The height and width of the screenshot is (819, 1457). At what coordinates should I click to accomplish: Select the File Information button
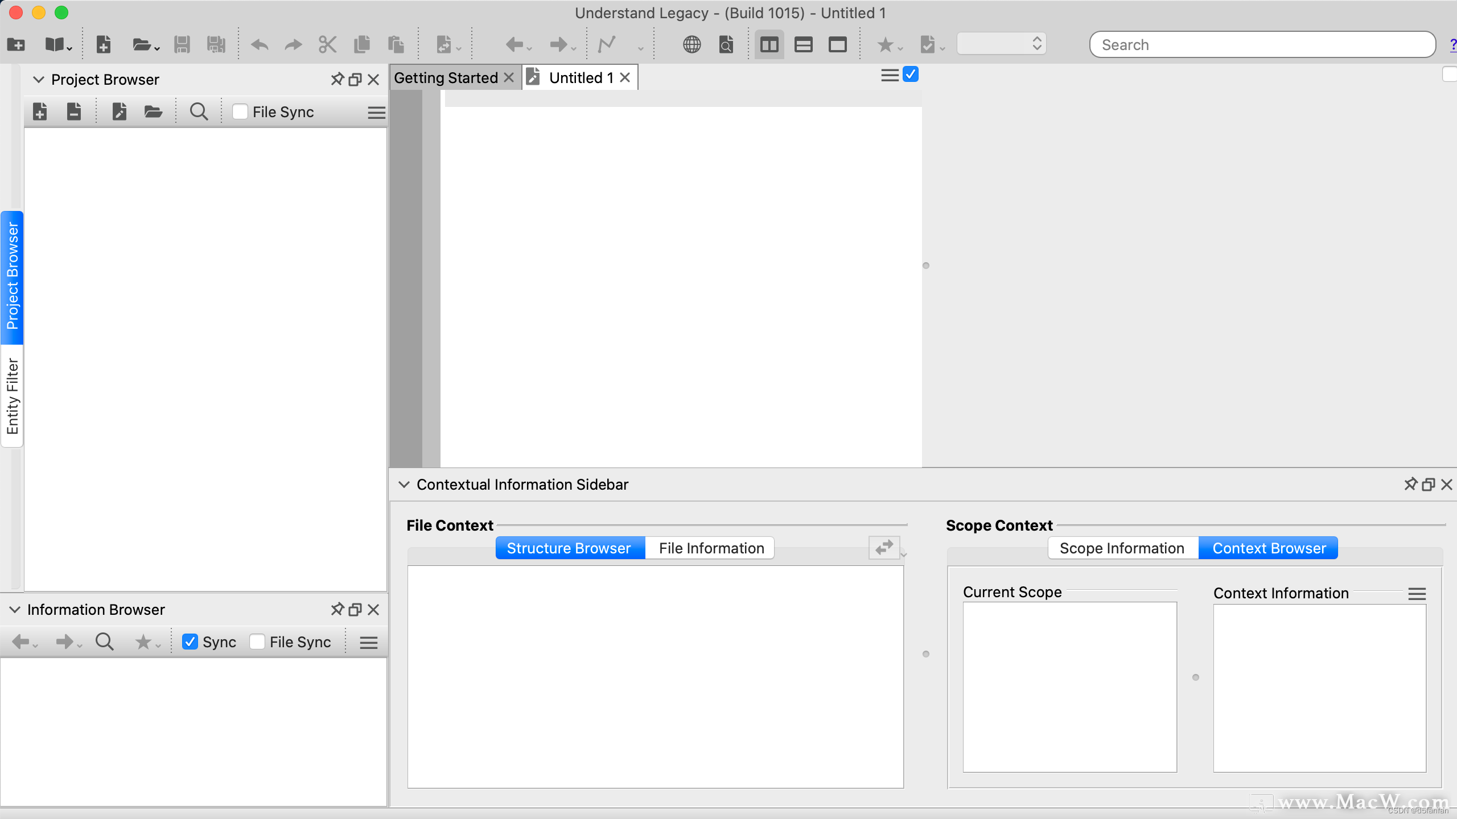click(711, 548)
